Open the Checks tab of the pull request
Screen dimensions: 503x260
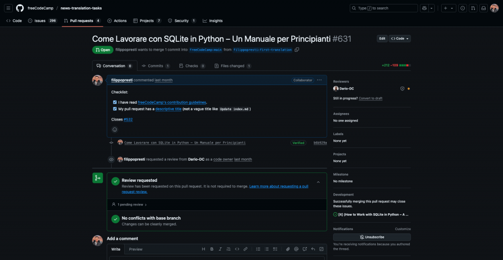(192, 66)
